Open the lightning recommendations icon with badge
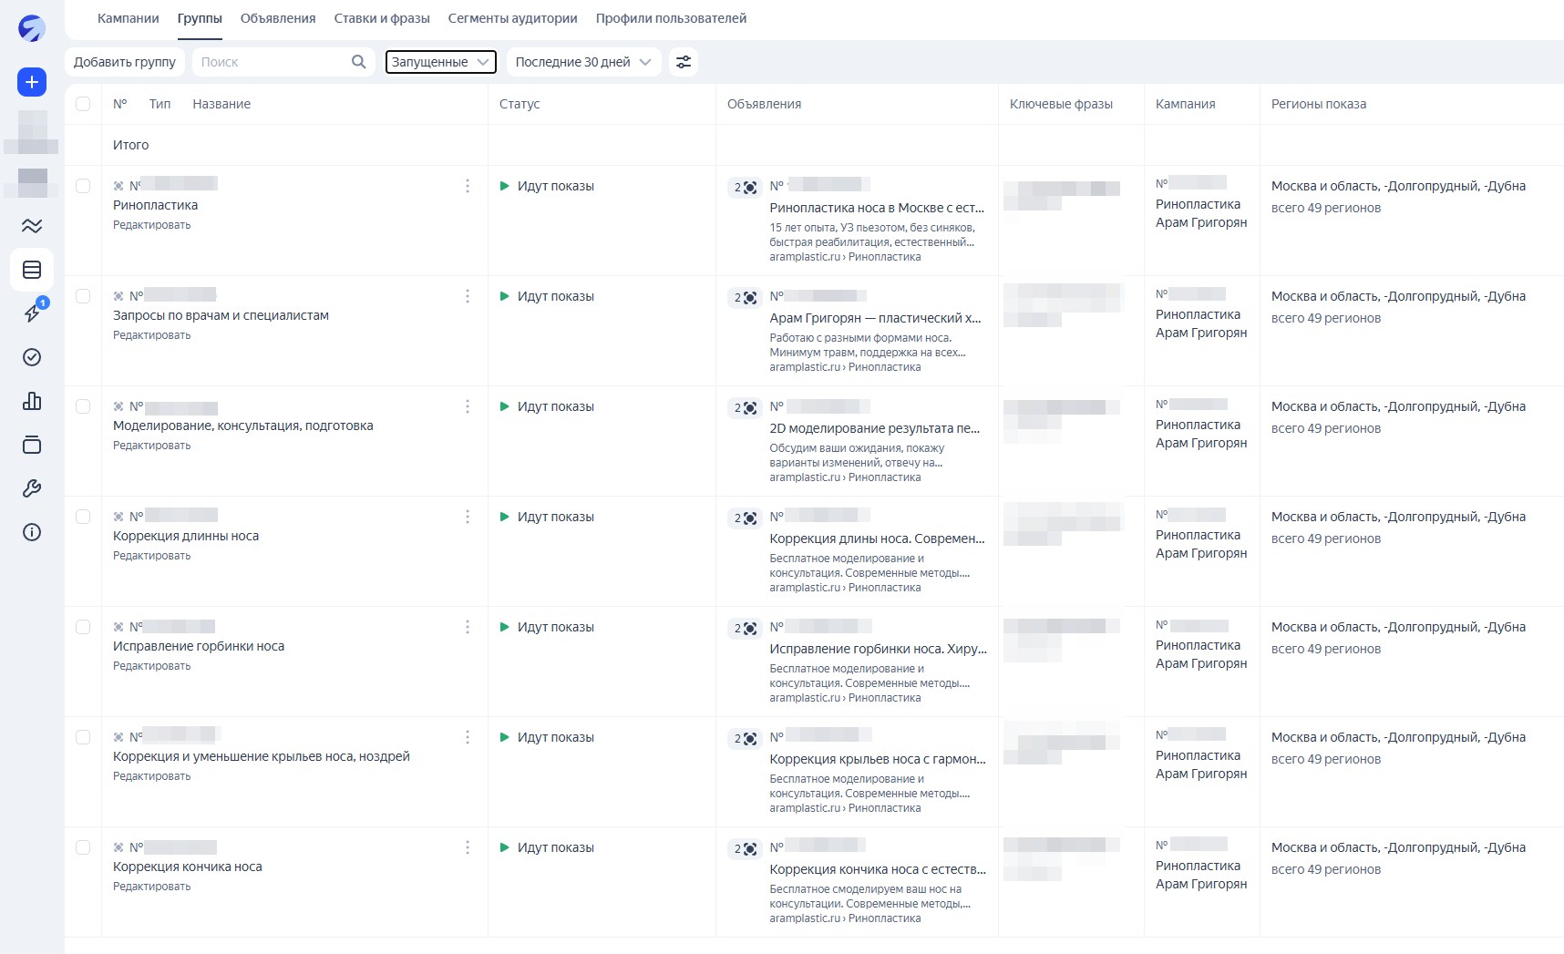This screenshot has height=954, width=1564. (x=32, y=313)
